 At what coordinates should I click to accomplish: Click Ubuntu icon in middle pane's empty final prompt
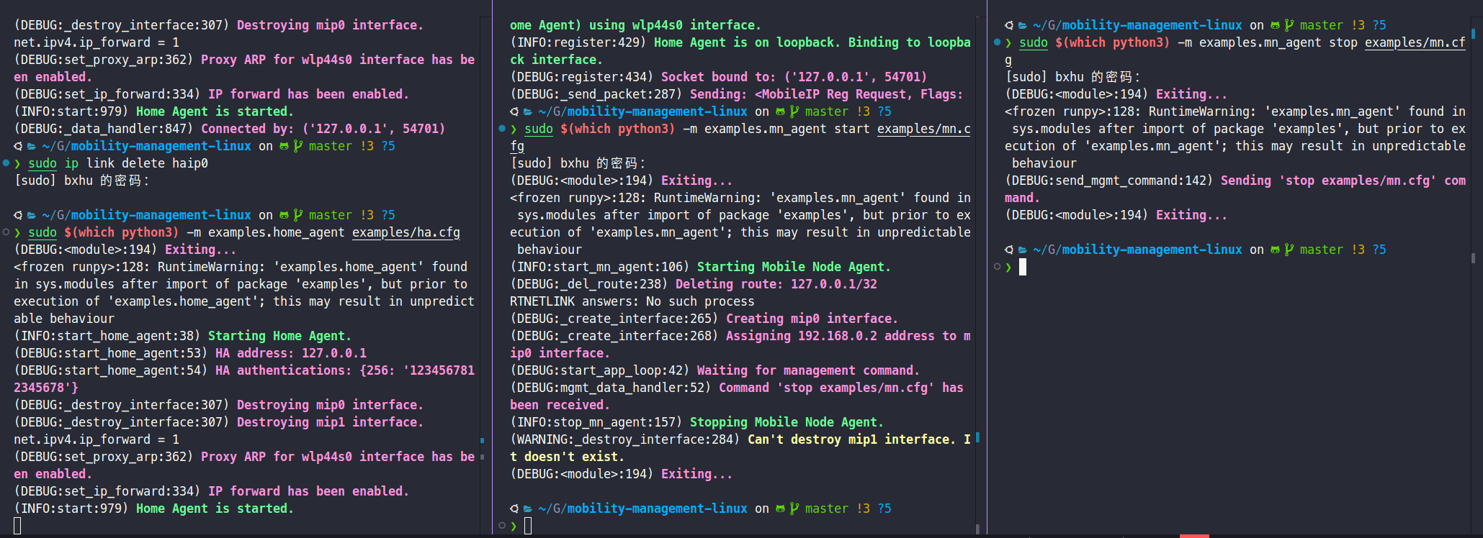pos(514,509)
